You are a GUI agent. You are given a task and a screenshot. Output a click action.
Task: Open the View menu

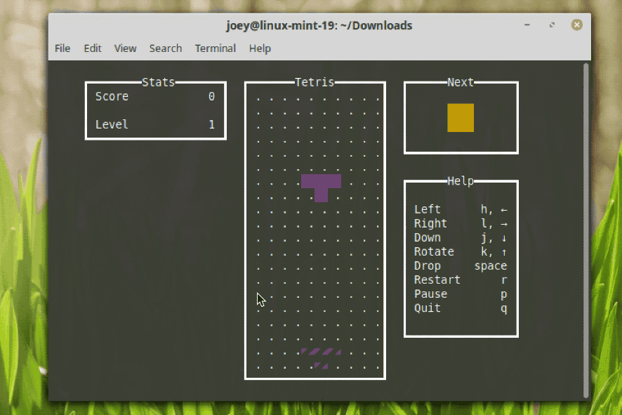click(x=126, y=48)
